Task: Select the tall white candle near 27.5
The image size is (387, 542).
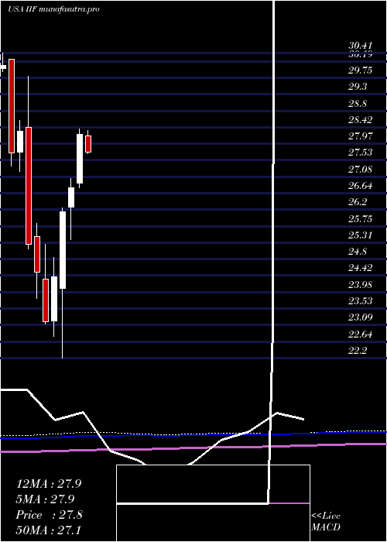Action: (80, 159)
